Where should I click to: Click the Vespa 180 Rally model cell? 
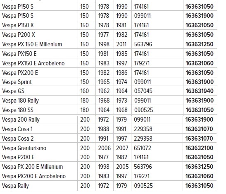click(x=21, y=101)
